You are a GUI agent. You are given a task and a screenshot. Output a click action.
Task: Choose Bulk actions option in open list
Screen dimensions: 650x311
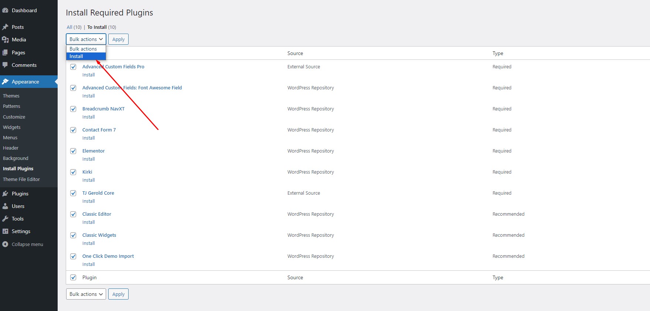[86, 49]
